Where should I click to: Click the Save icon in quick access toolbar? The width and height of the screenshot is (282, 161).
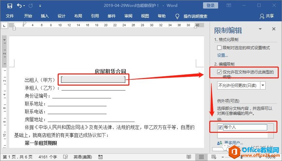[9, 6]
